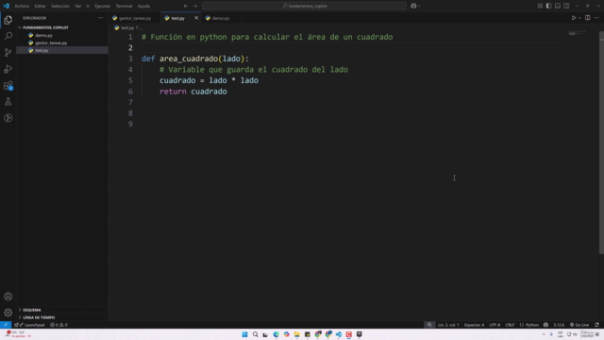Viewport: 604px width, 340px height.
Task: Toggle bottom panel visibility
Action: coord(558,6)
